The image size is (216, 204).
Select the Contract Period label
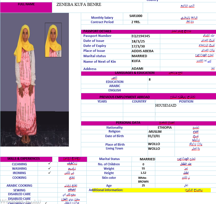[x=102, y=22]
